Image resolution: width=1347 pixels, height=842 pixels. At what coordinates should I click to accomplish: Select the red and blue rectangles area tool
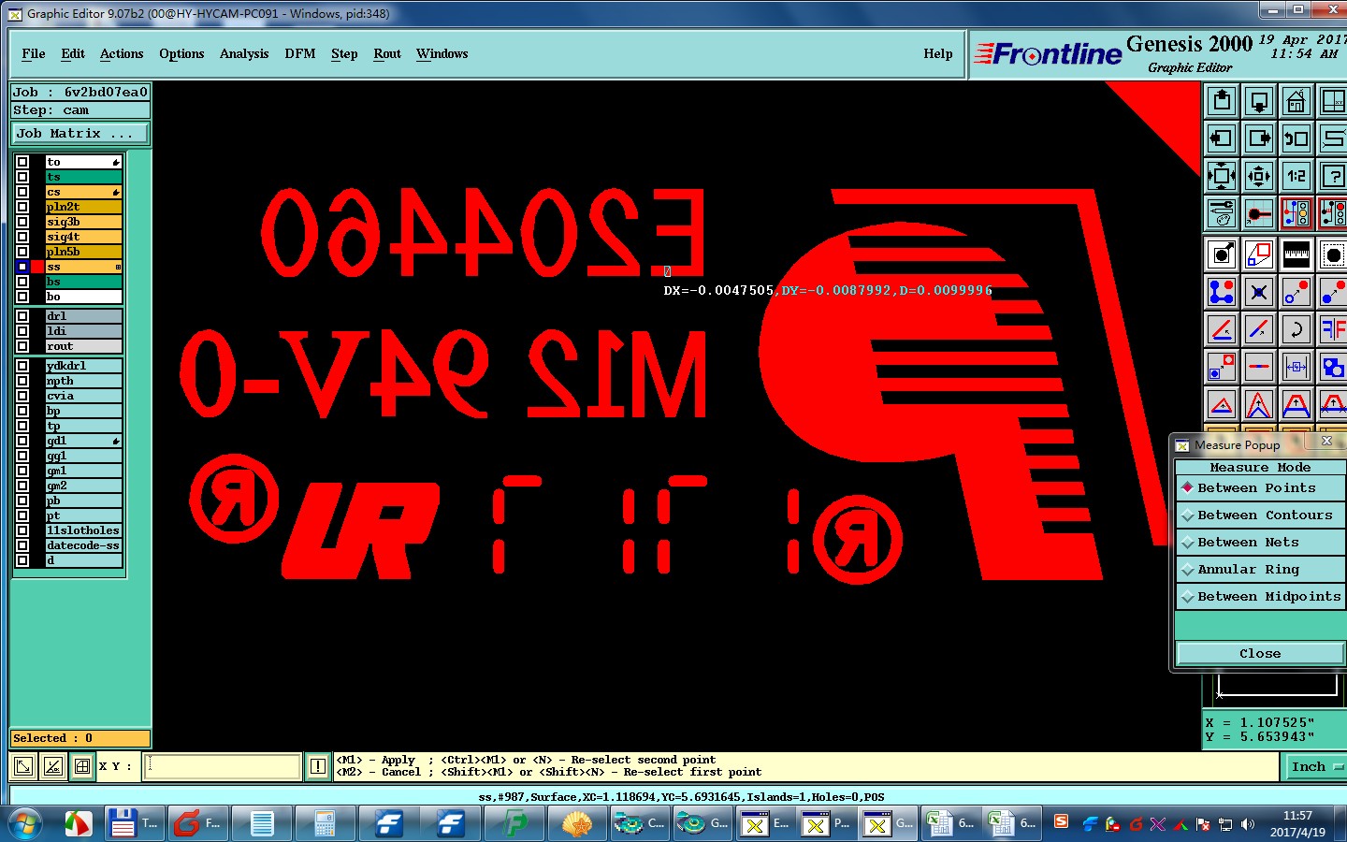pyautogui.click(x=1259, y=254)
